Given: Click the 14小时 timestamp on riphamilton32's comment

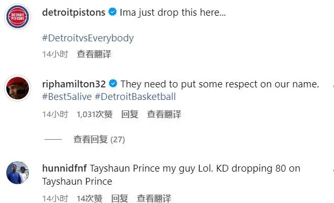Looking at the screenshot, I should point(55,115).
